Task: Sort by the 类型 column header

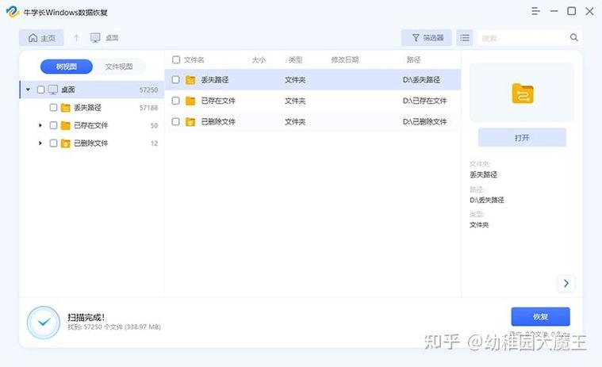Action: click(296, 59)
